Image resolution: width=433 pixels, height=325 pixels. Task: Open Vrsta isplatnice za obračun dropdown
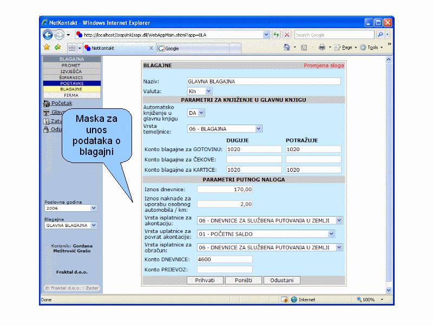[339, 248]
